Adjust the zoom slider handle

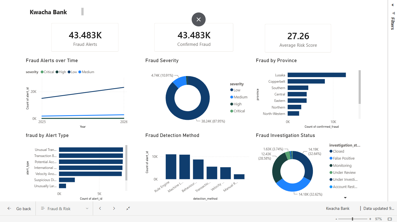[x=353, y=219]
